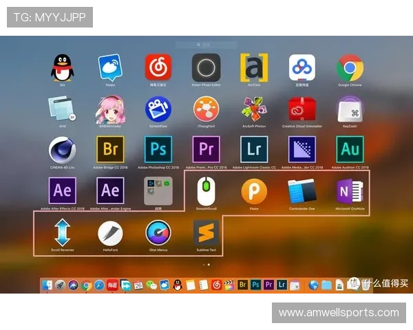Image resolution: width=413 pixels, height=330 pixels.
Task: Open the QQ penguin app
Action: click(62, 67)
